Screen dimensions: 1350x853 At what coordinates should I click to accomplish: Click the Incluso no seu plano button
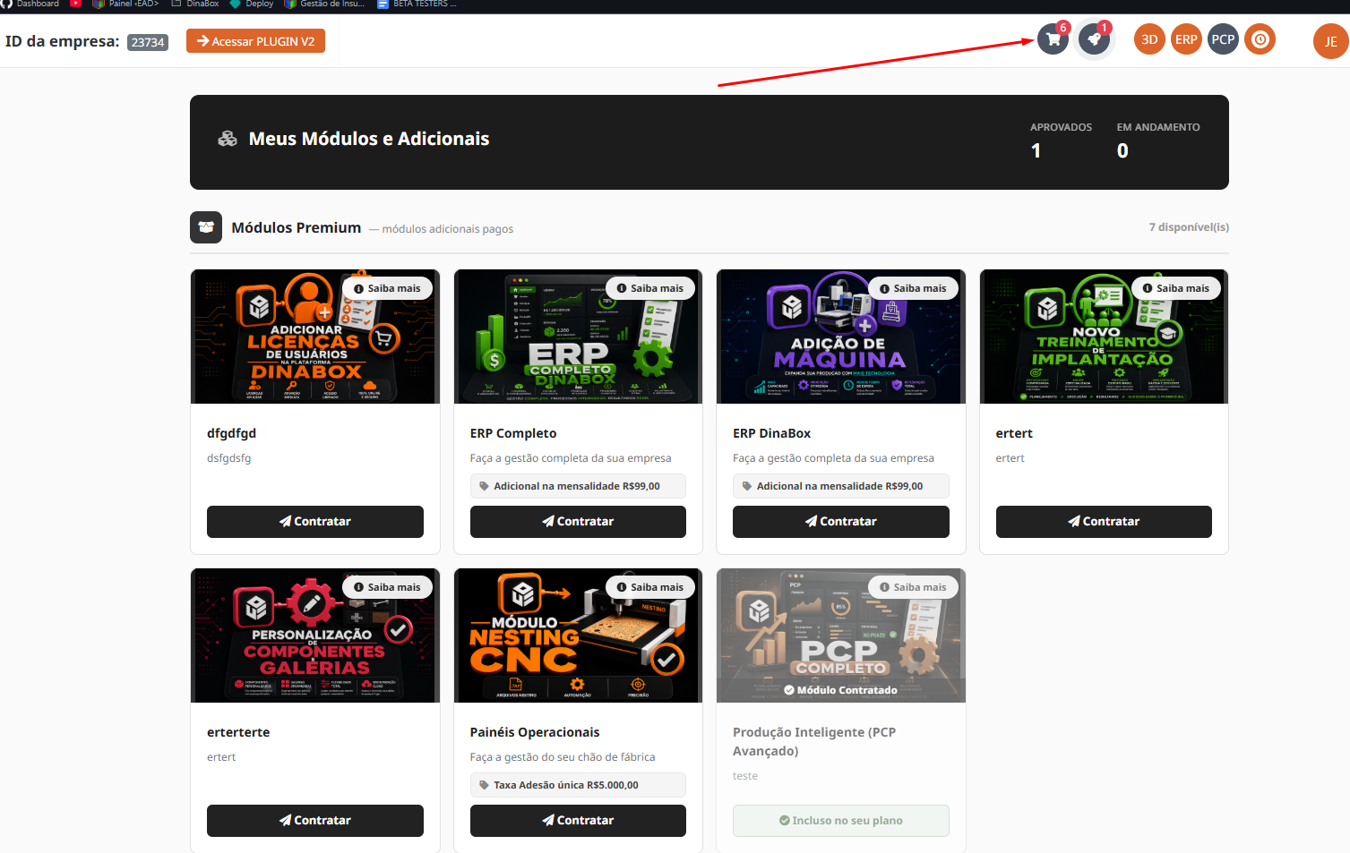841,821
